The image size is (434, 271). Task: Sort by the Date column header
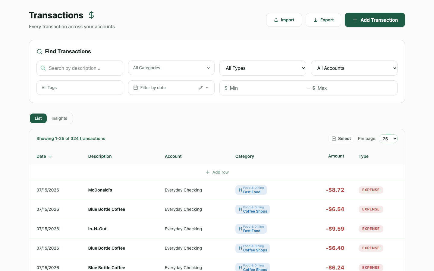point(44,156)
